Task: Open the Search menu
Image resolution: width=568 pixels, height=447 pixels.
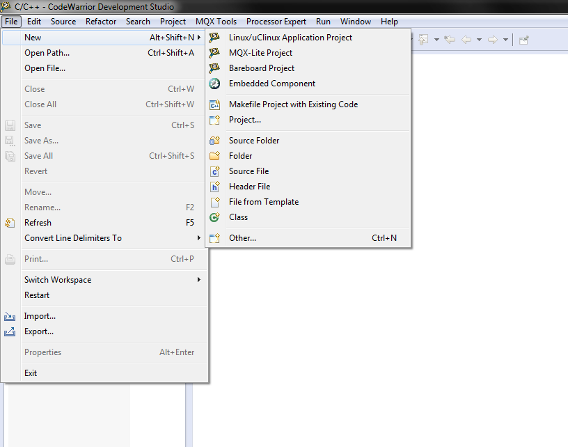Action: click(x=138, y=22)
